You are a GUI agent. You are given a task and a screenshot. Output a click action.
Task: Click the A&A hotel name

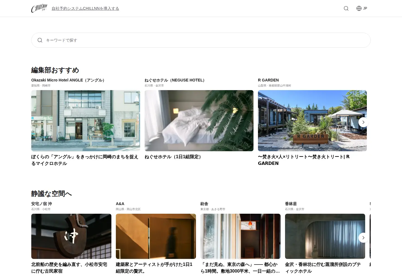pos(120,204)
